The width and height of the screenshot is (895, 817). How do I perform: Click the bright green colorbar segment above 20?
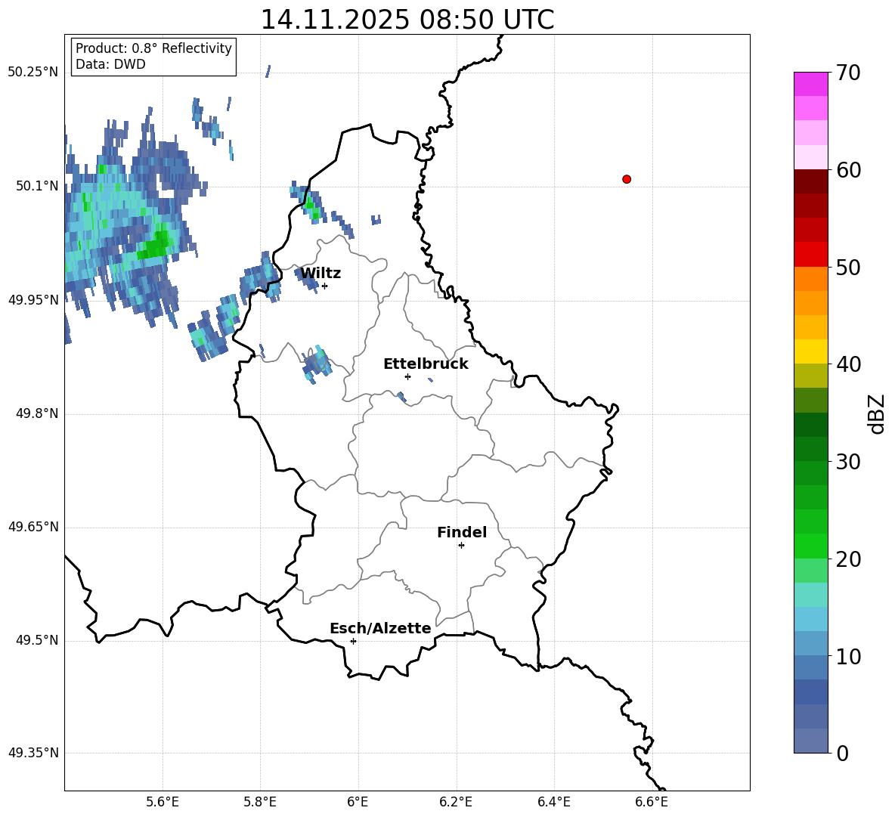(x=810, y=546)
